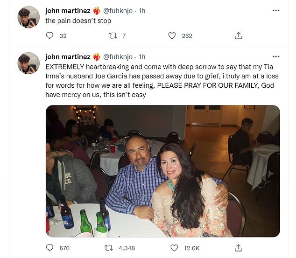The height and width of the screenshot is (258, 296).
Task: Reply to "the pain doesn't stop" tweet
Action: (x=51, y=35)
